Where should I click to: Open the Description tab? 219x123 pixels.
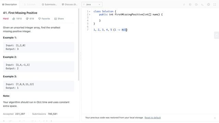pyautogui.click(x=10, y=4)
